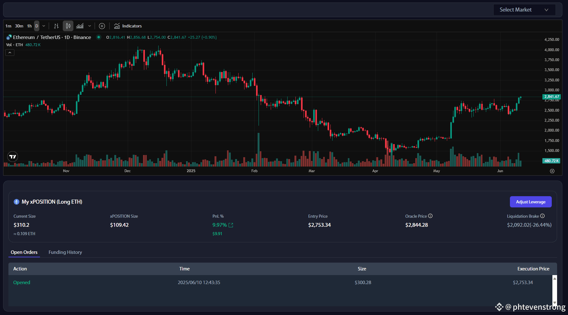Click the $109.42 xPOSITION size value
The width and height of the screenshot is (568, 315).
coord(119,225)
